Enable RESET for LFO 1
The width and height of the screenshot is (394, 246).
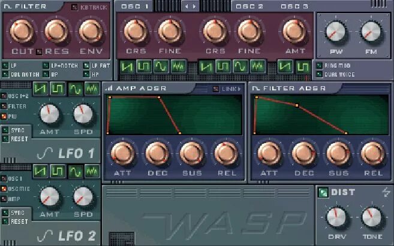click(5, 139)
